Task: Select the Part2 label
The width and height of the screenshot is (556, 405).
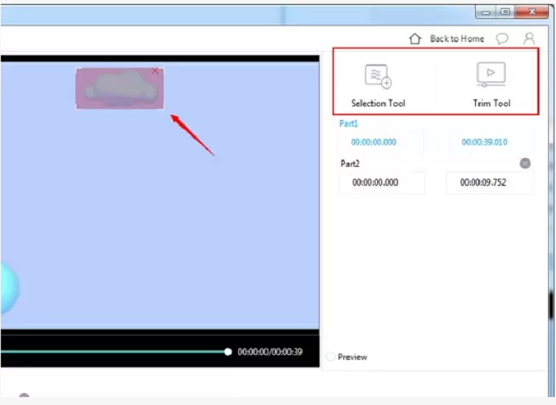Action: pos(350,164)
